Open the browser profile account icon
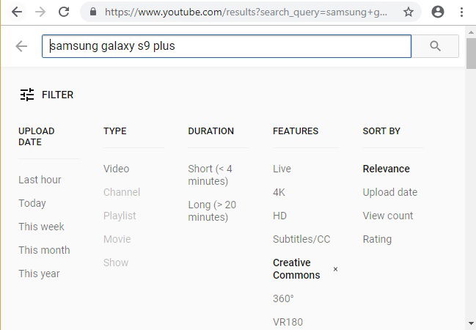Image resolution: width=476 pixels, height=330 pixels. pyautogui.click(x=438, y=12)
